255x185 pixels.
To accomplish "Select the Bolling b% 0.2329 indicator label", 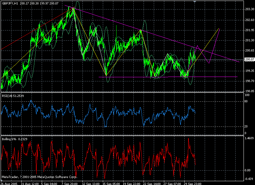I will 15,139.
